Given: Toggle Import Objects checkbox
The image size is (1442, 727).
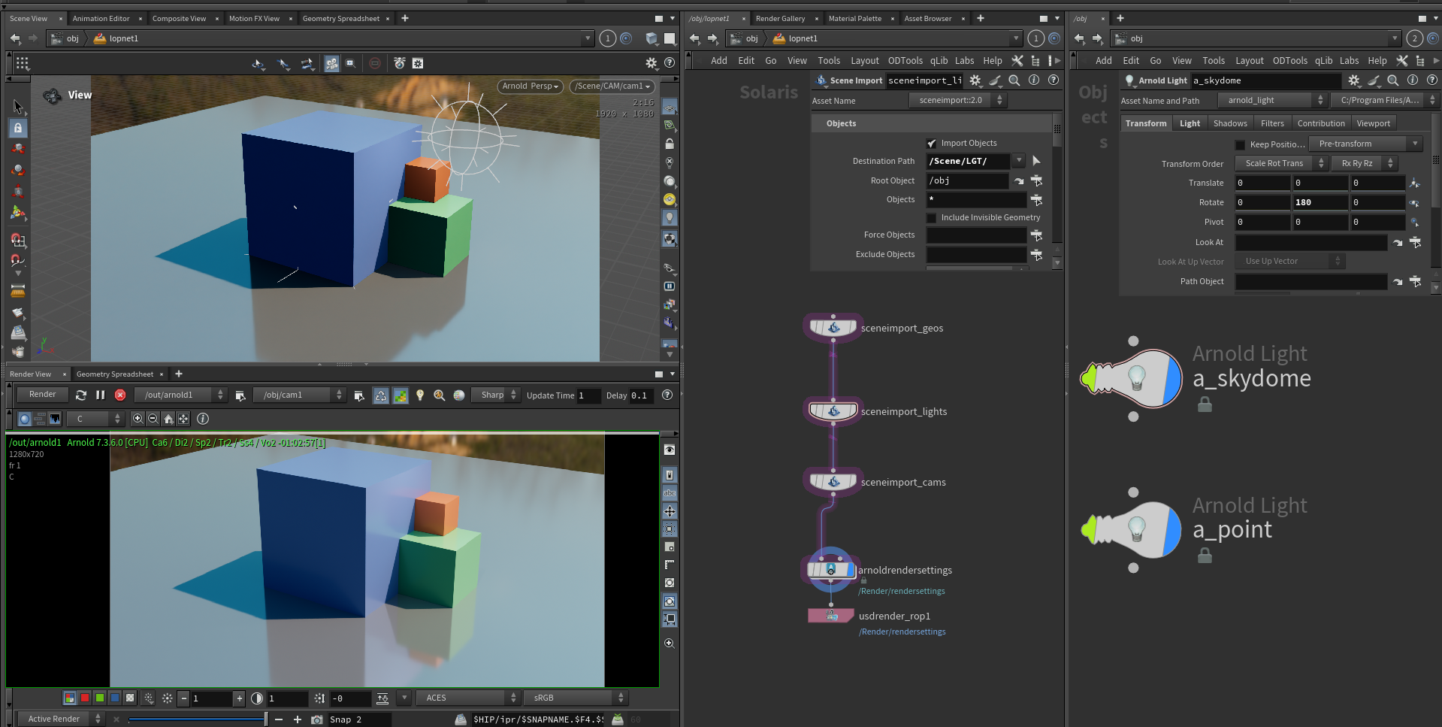Looking at the screenshot, I should (x=932, y=143).
